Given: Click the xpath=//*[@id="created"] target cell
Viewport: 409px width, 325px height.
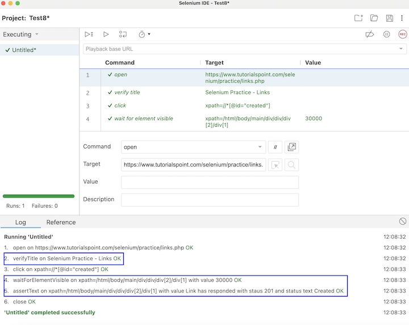Looking at the screenshot, I should [237, 105].
